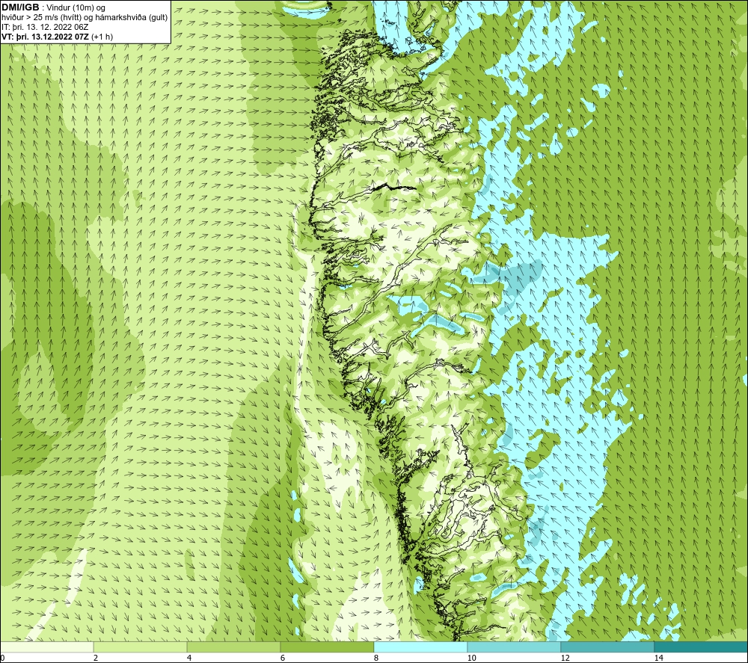Pick the 4–6 m/s green colour segment
748x663 pixels.
[x=233, y=647]
